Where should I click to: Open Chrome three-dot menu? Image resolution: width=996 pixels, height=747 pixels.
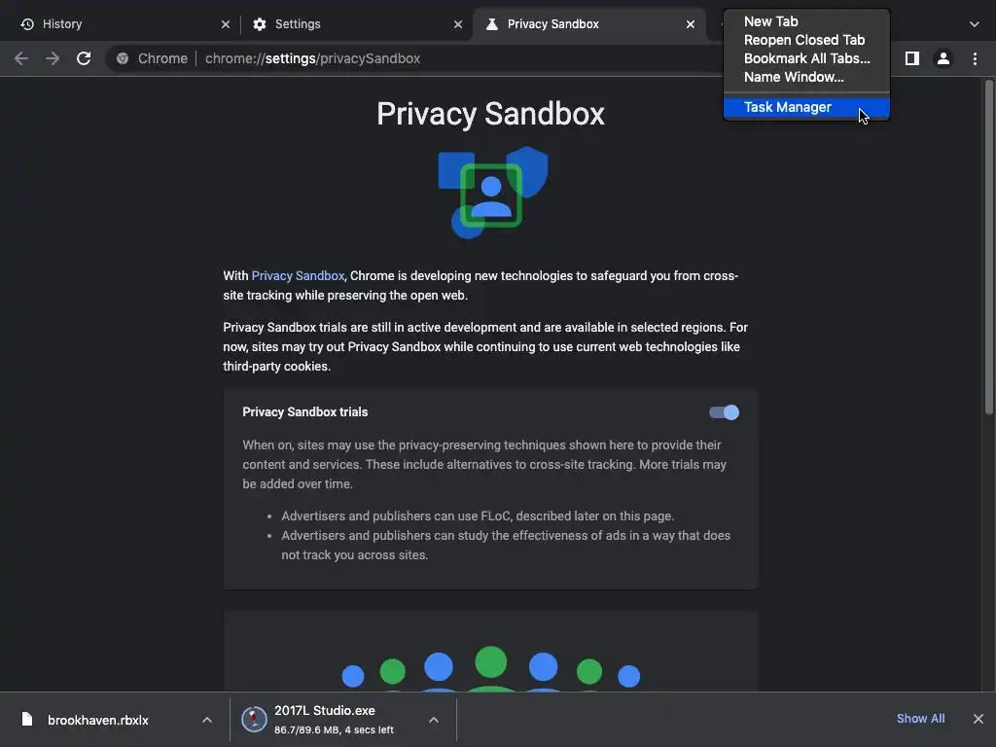(x=975, y=58)
